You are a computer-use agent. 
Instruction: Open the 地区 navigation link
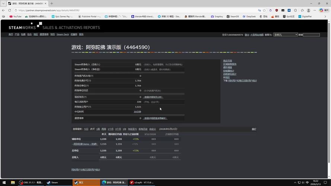[36, 34]
